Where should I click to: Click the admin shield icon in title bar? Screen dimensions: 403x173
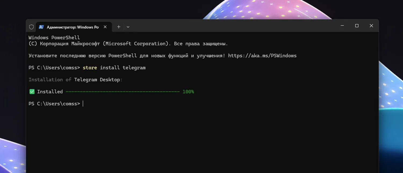click(31, 27)
